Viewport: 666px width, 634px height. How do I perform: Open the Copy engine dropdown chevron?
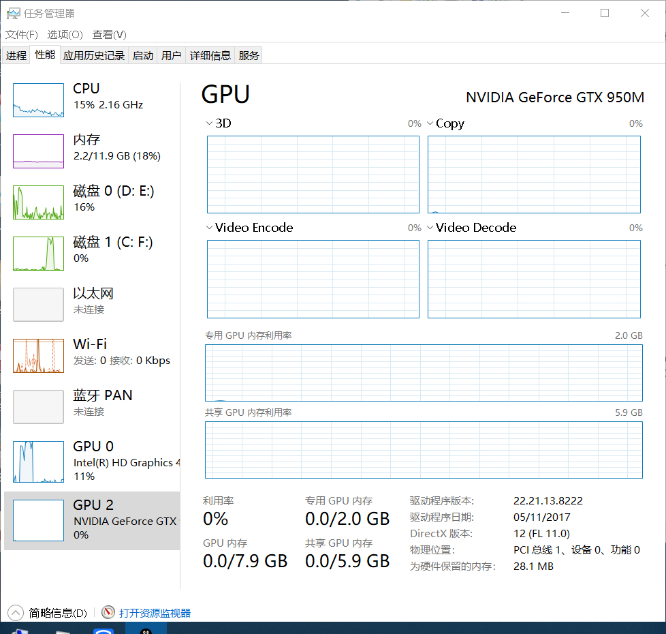click(430, 123)
